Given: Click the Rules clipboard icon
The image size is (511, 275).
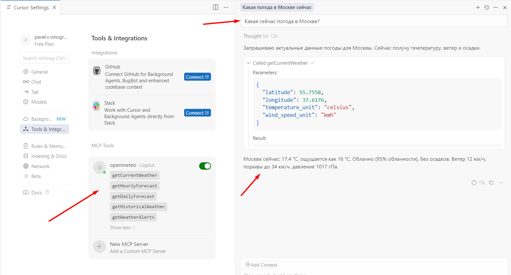Looking at the screenshot, I should tap(26, 146).
